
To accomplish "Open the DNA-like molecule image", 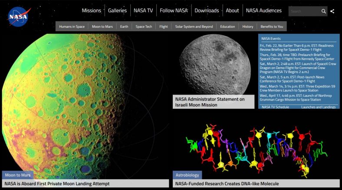I will point(256,151).
